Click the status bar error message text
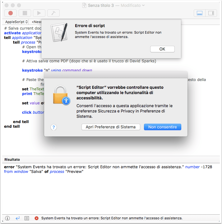Image resolution: width=222 pixels, height=224 pixels. (x=112, y=218)
